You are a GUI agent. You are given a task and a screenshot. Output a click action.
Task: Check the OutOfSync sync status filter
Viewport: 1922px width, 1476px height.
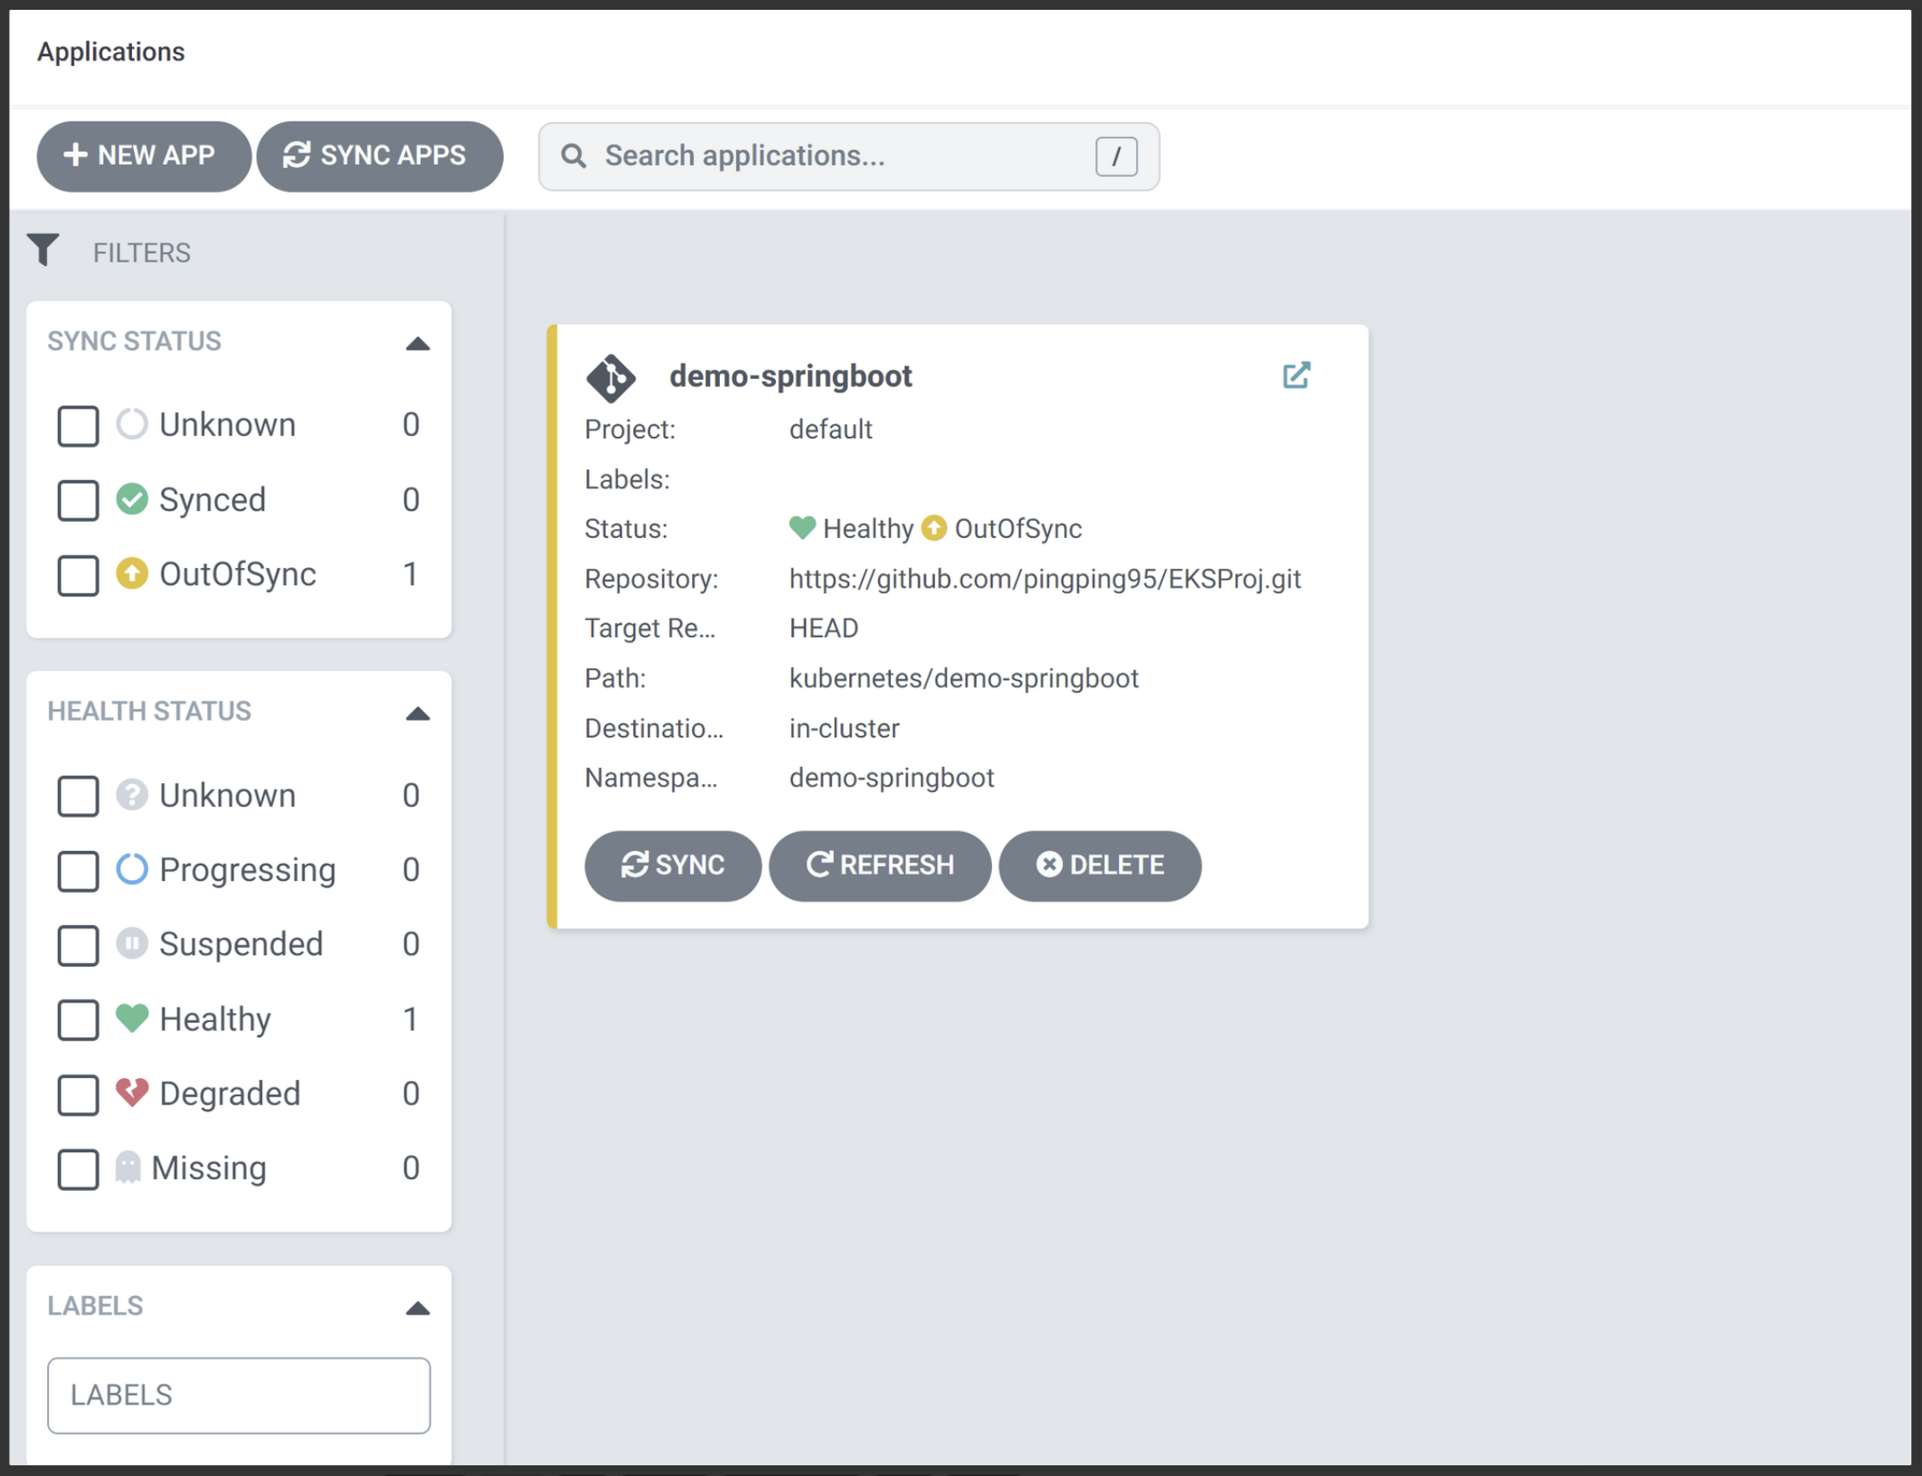coord(78,575)
